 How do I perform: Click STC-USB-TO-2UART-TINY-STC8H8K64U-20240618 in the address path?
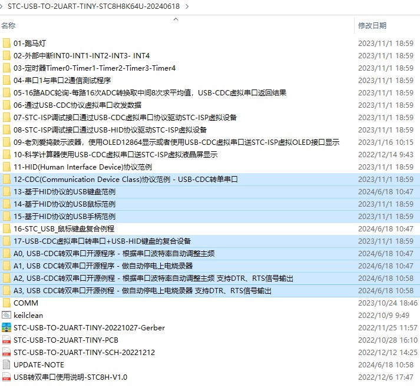click(94, 6)
